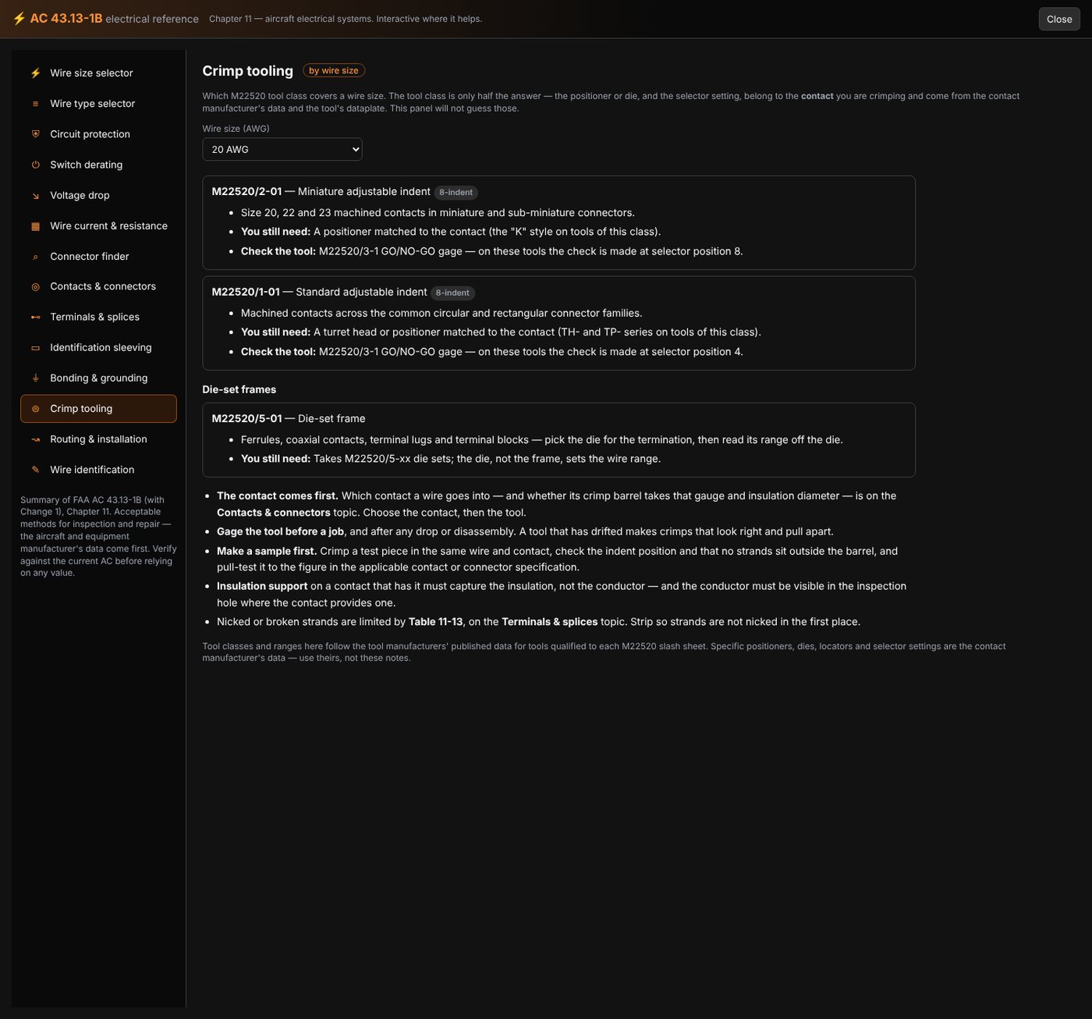Click the ground symbol icon for Bonding & grounding
This screenshot has height=1019, width=1092.
pyautogui.click(x=35, y=378)
